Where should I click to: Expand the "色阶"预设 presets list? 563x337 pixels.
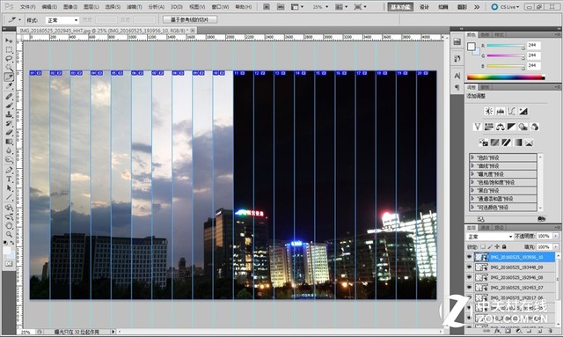(x=503, y=158)
